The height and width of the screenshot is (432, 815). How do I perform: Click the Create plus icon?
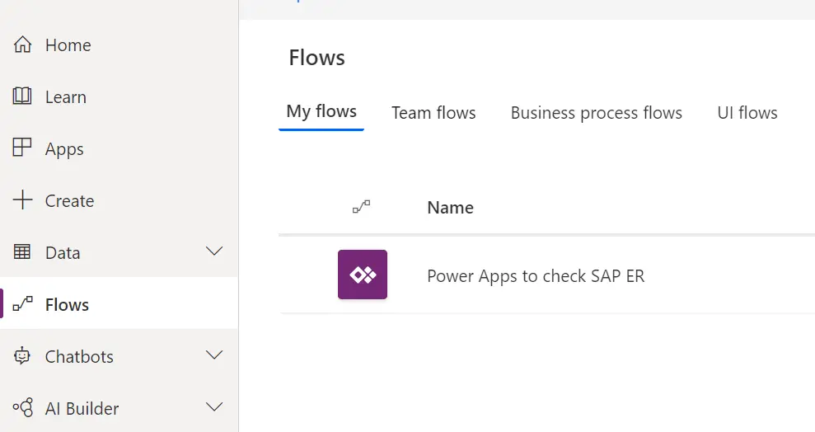click(x=22, y=200)
